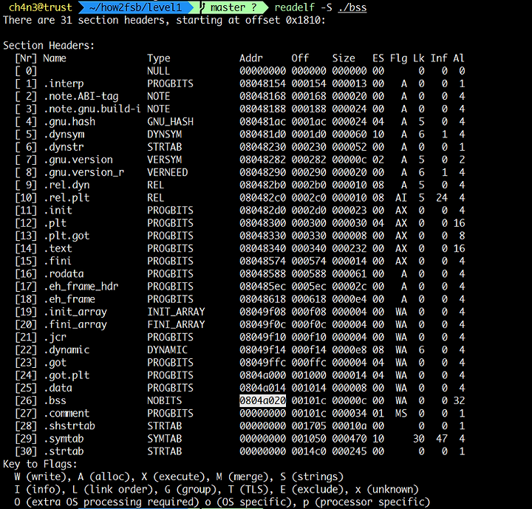Select the .rel.dyn section name
Screen dimensions: 532x509
pos(66,185)
